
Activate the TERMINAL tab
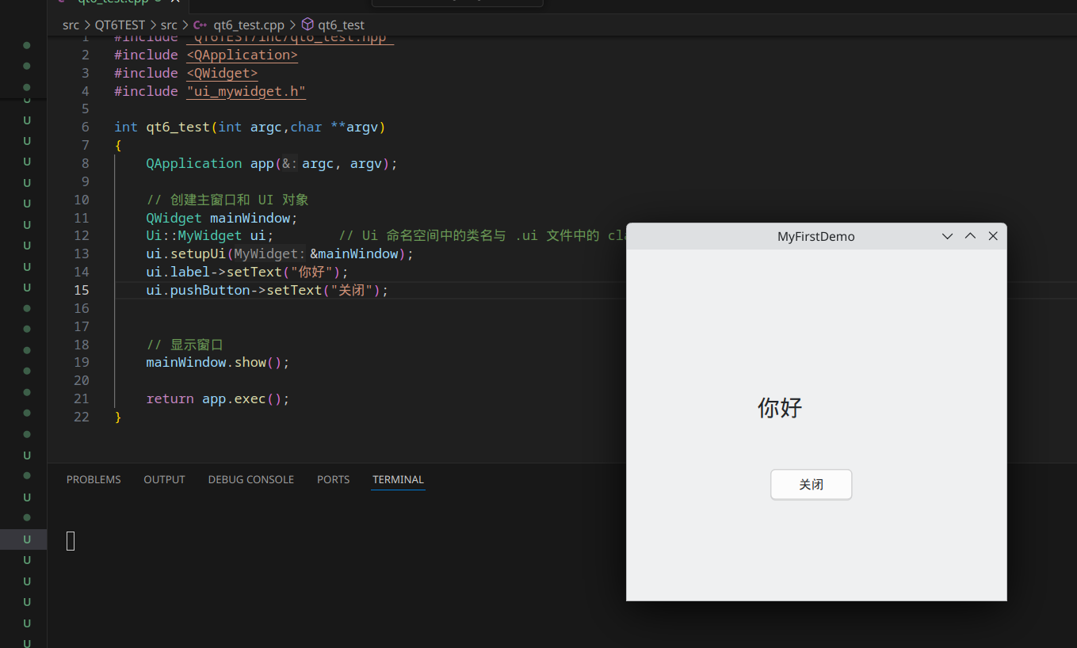[398, 479]
